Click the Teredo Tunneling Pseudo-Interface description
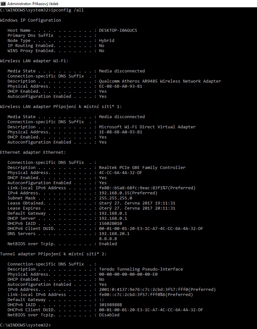Image resolution: width=257 pixels, height=329 pixels. click(141, 269)
